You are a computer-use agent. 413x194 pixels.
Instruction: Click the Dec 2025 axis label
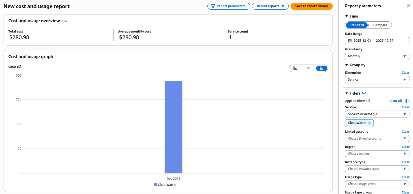174,179
